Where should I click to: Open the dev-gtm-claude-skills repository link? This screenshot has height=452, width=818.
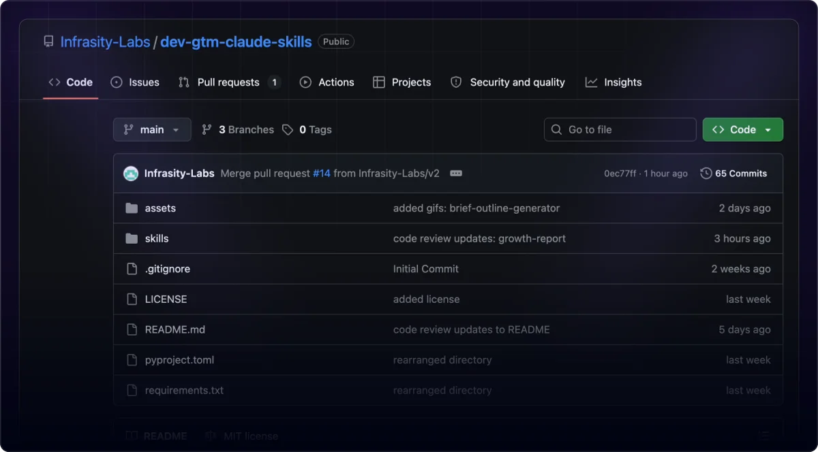pos(236,42)
